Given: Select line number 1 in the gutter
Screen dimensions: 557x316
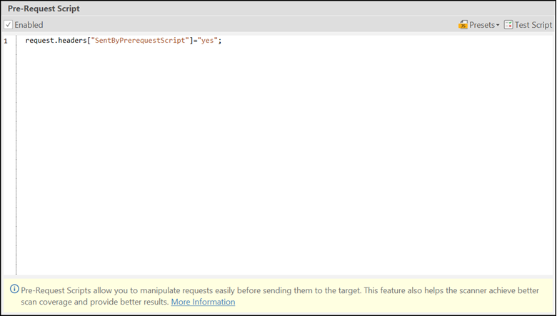Looking at the screenshot, I should 6,41.
